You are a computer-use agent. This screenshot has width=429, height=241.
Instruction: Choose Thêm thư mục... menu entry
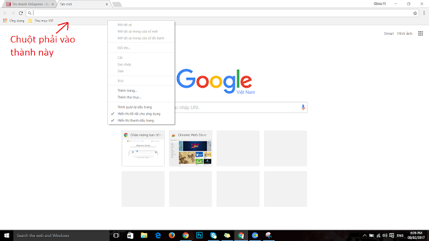pyautogui.click(x=141, y=97)
